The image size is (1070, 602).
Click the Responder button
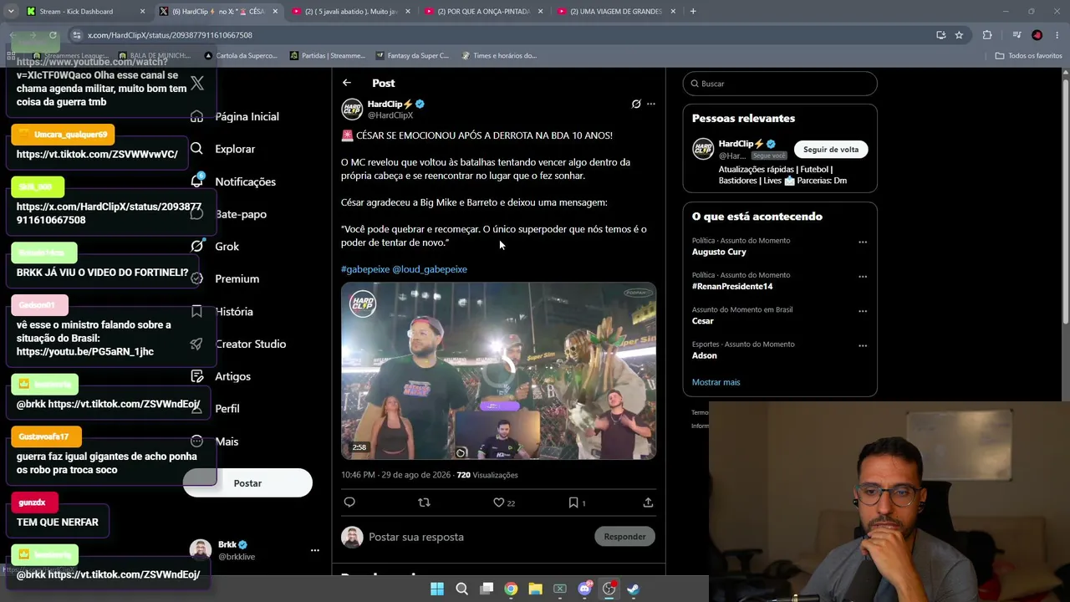tap(624, 537)
